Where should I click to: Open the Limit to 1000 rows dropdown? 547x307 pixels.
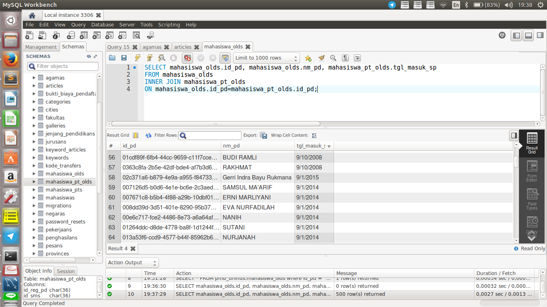click(x=266, y=58)
